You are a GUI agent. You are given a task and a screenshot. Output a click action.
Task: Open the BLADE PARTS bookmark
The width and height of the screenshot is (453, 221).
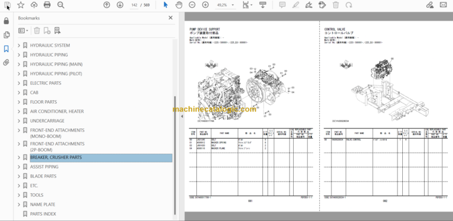click(x=43, y=176)
